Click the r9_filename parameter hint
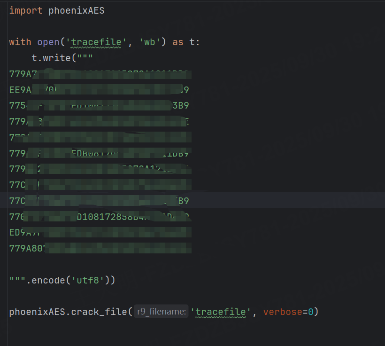Viewport: 385px width, 346px height. pyautogui.click(x=162, y=312)
